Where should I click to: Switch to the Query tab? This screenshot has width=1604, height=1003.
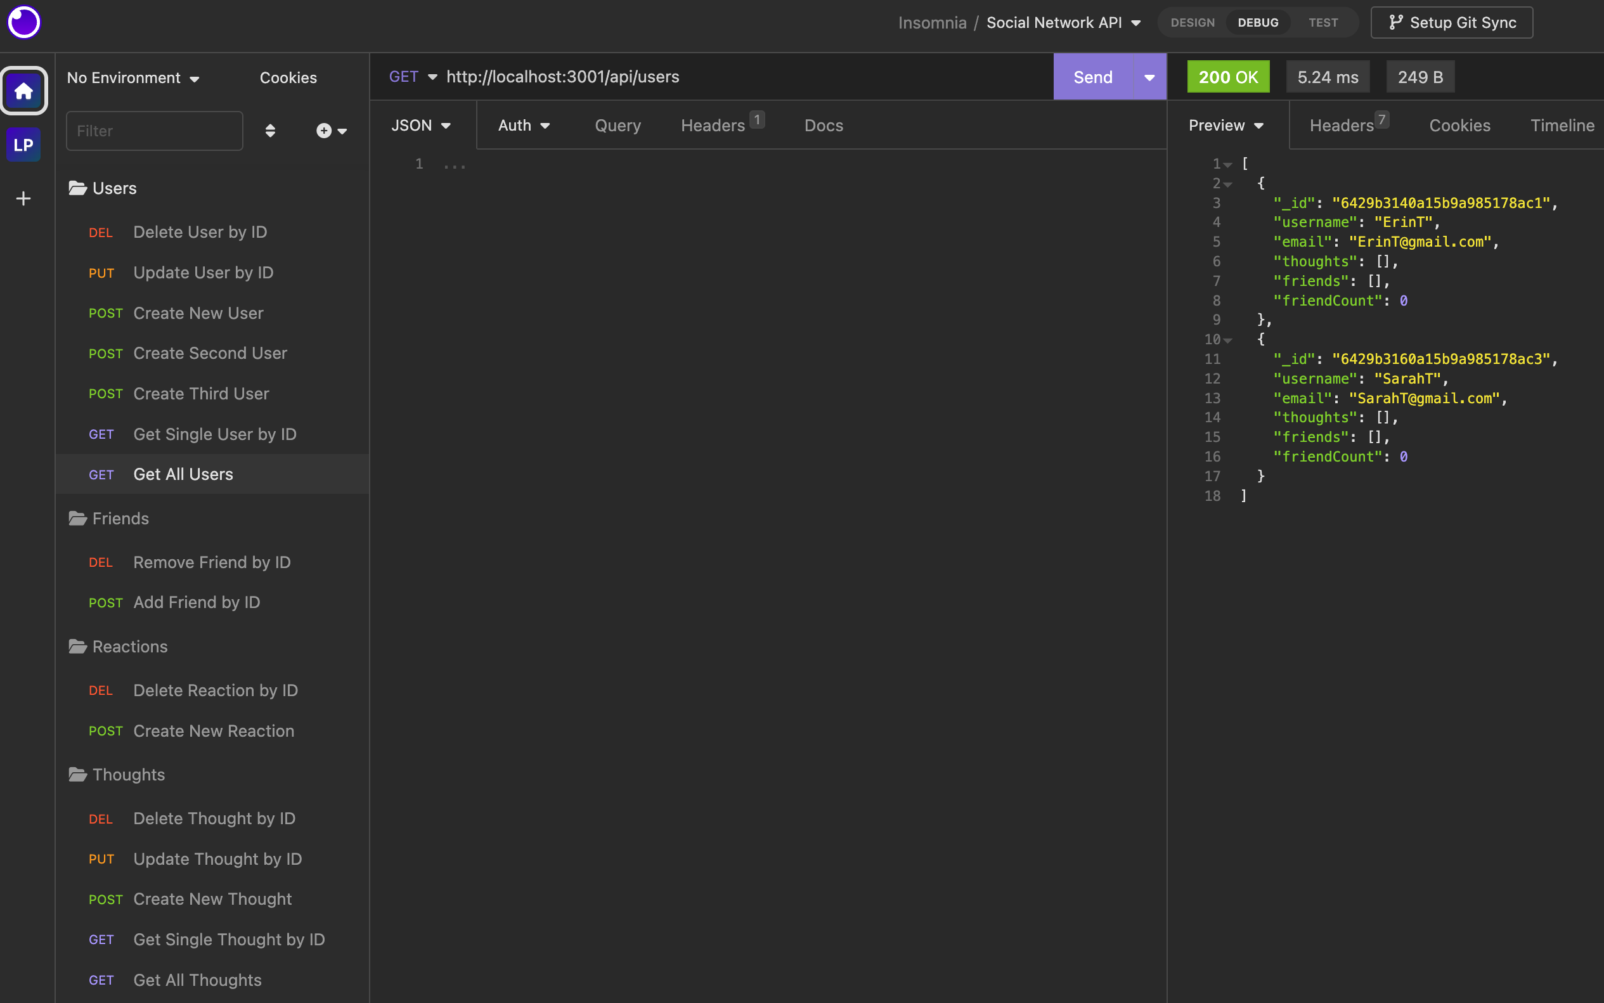click(617, 125)
